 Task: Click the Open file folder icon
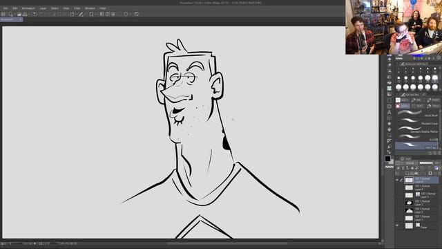pyautogui.click(x=19, y=14)
